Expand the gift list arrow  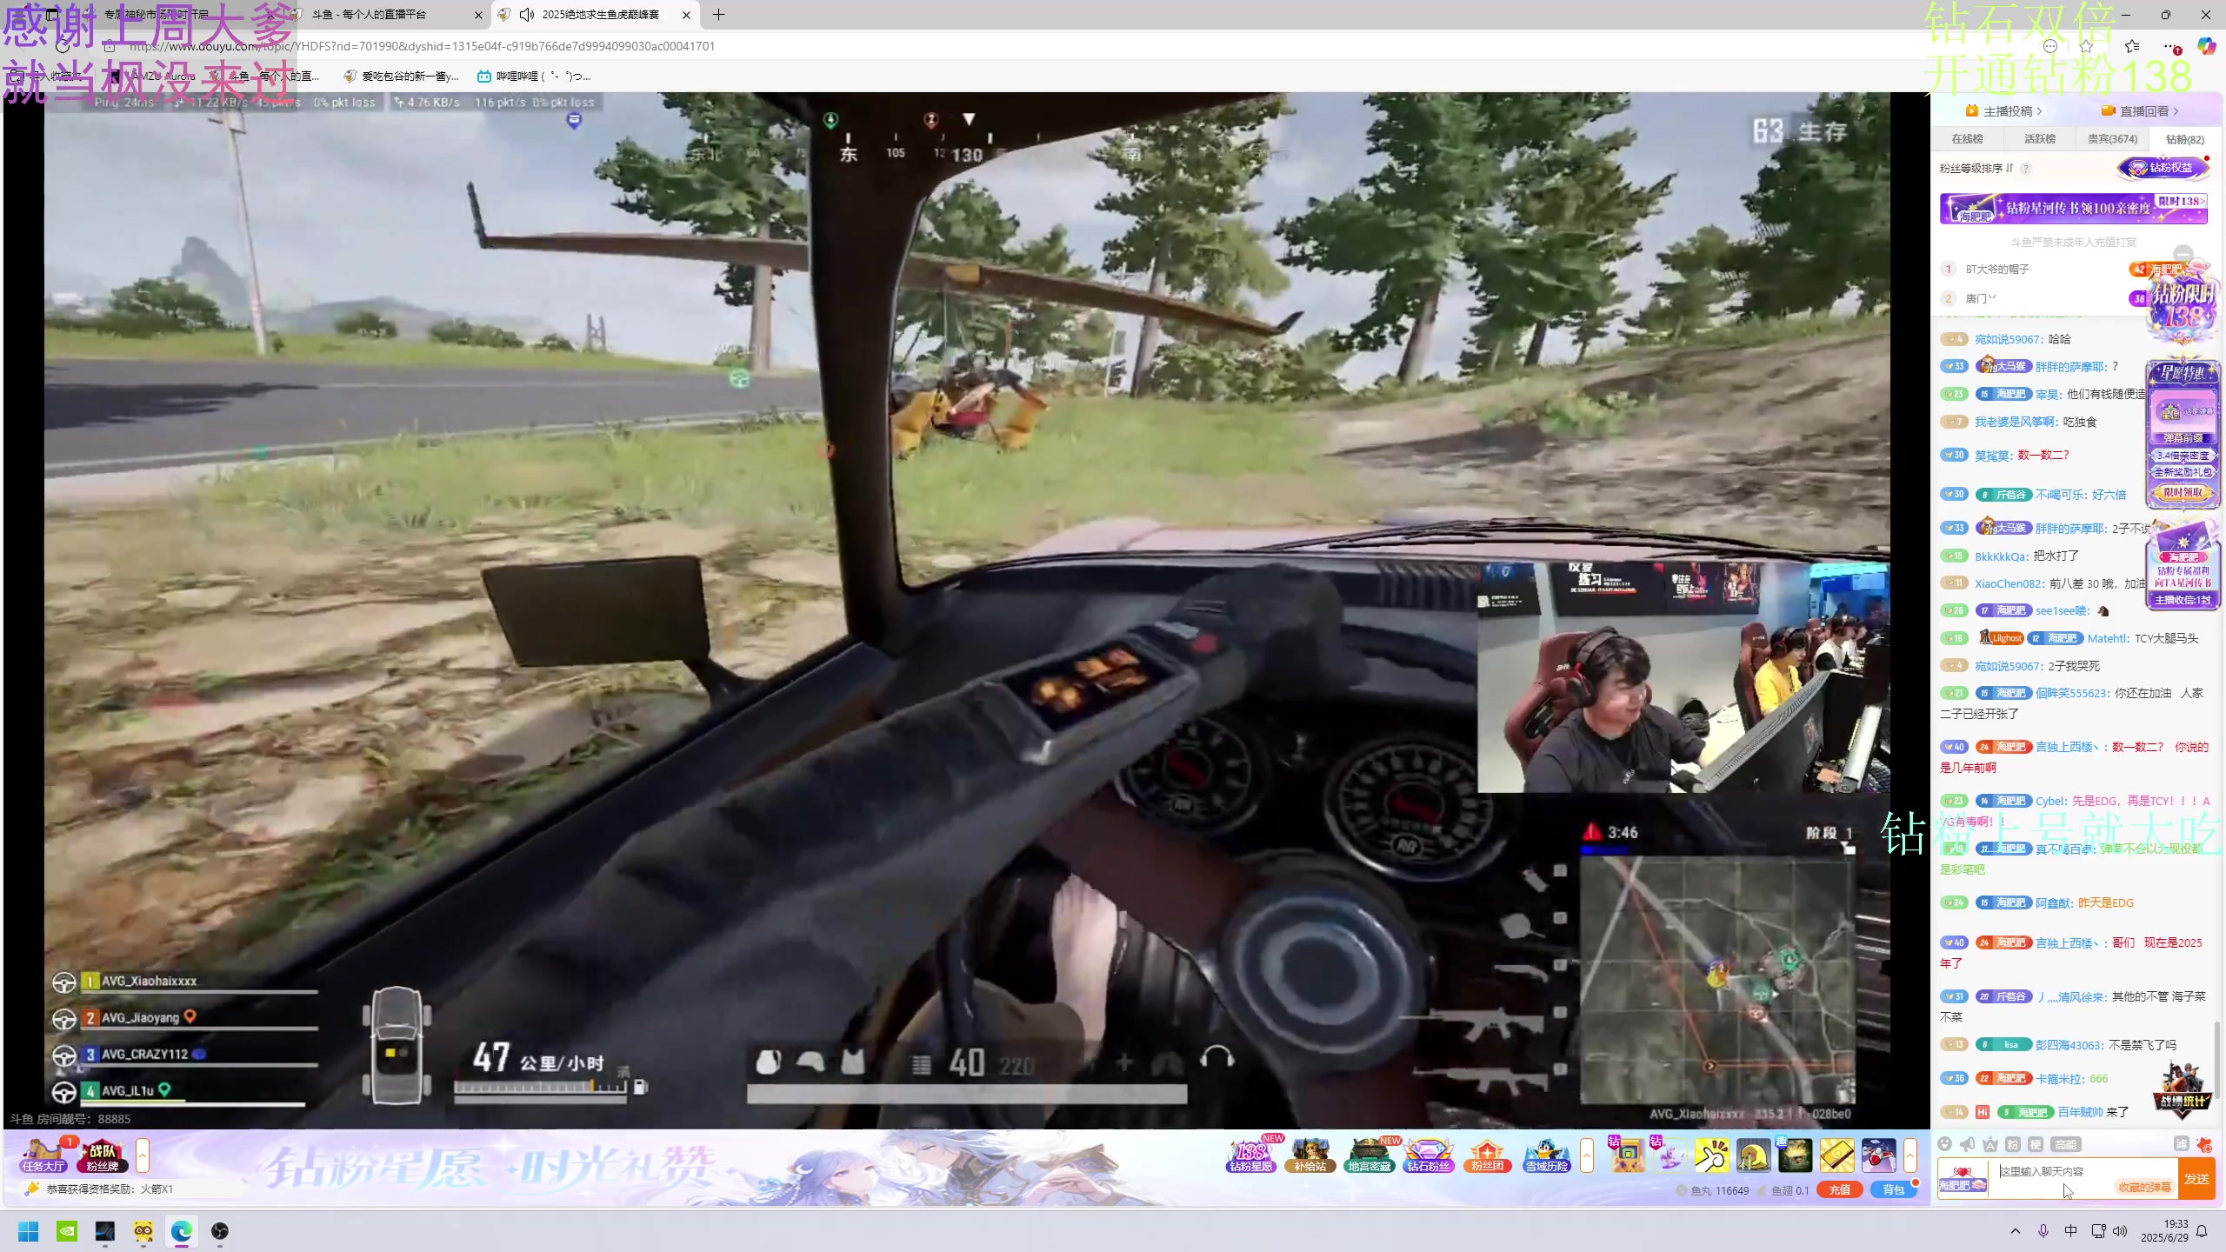click(x=1910, y=1155)
